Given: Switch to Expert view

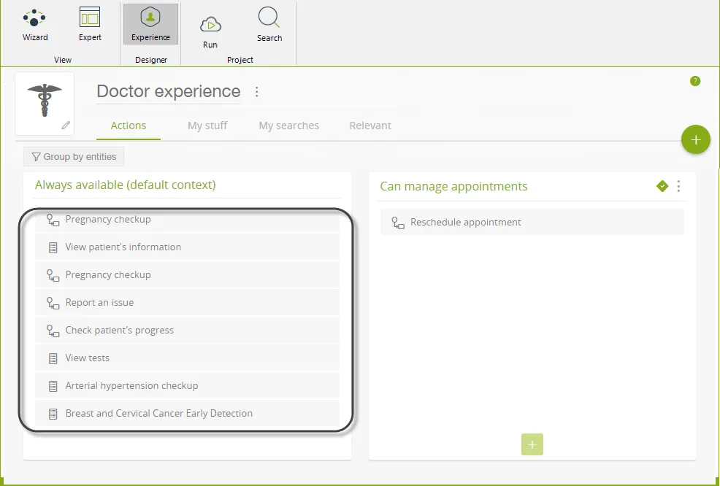Looking at the screenshot, I should pyautogui.click(x=90, y=25).
